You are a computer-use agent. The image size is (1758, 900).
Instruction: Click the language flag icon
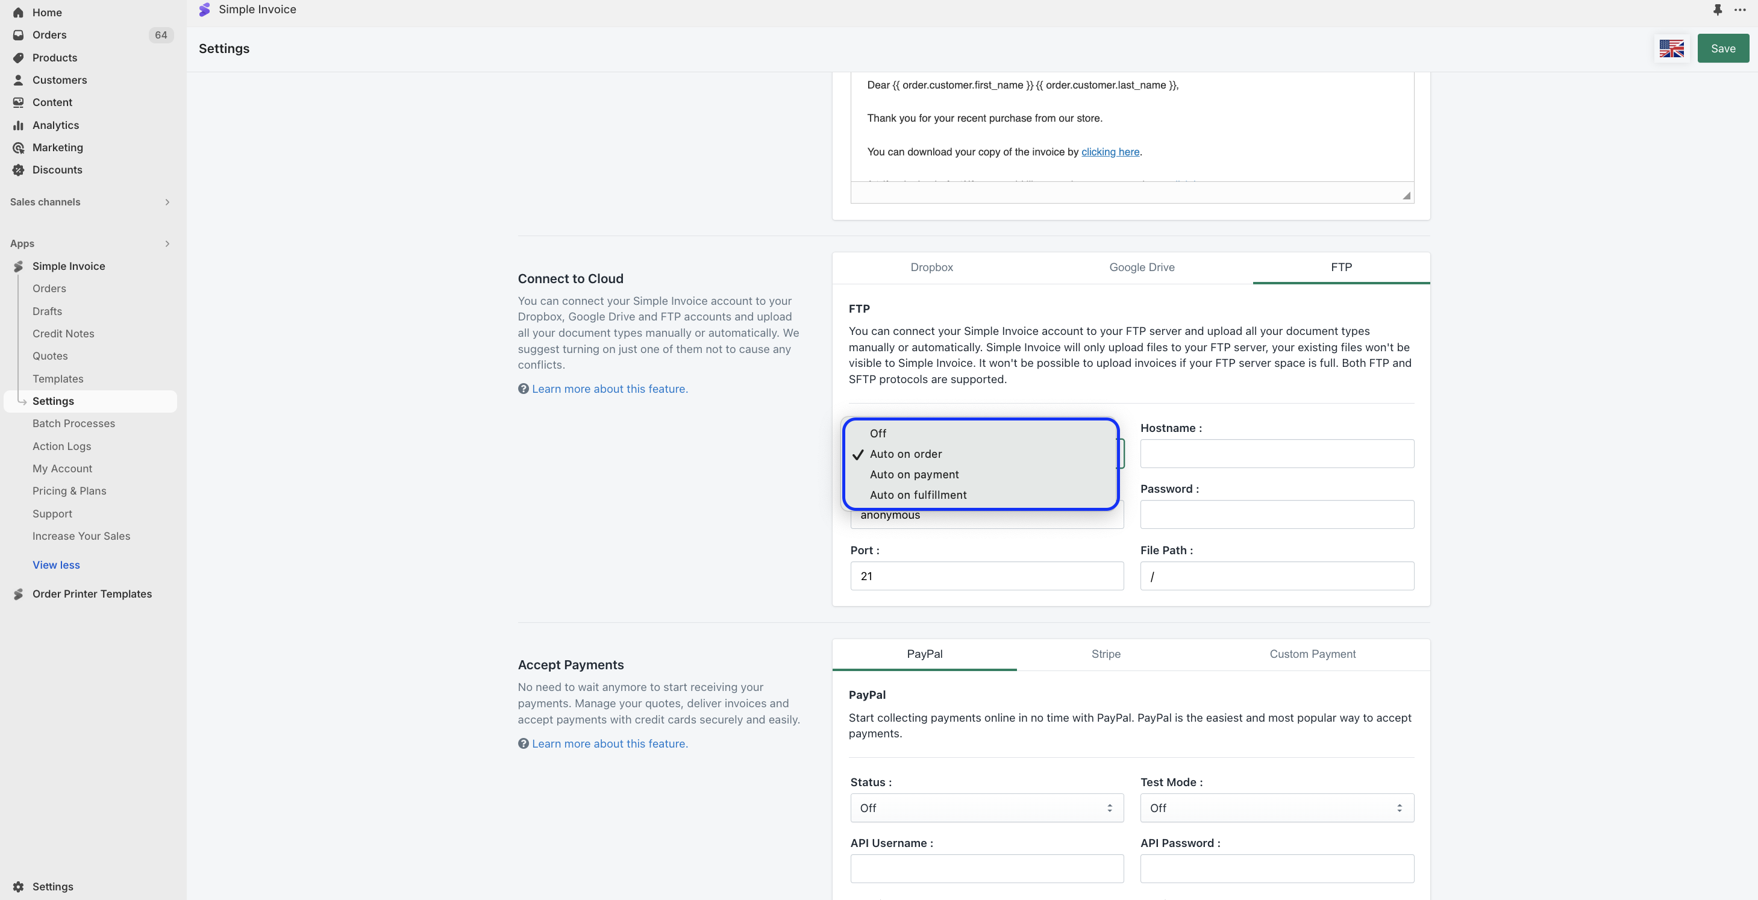[1671, 48]
